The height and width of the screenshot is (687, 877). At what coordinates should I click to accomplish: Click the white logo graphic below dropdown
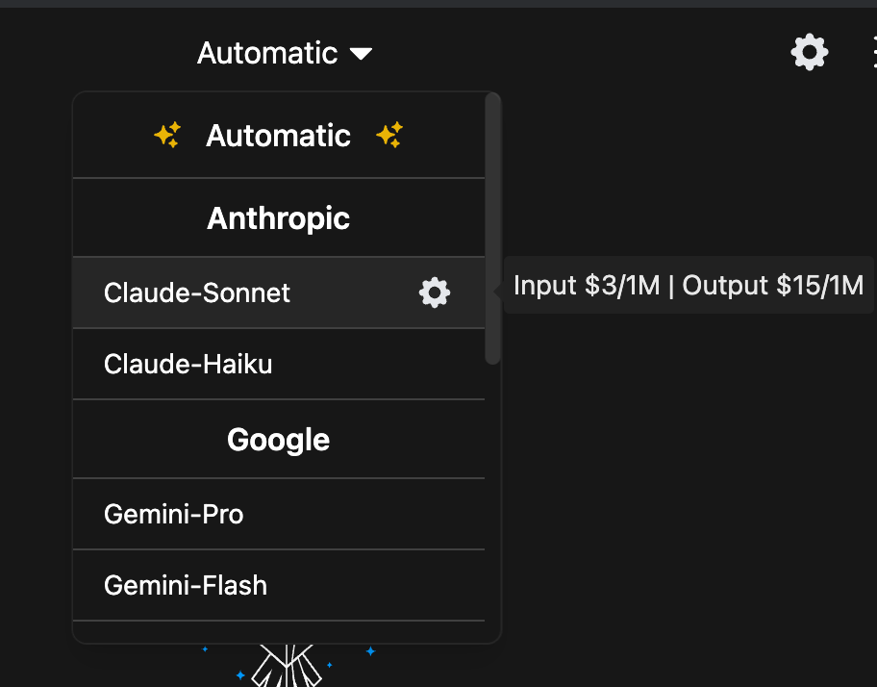point(287,665)
